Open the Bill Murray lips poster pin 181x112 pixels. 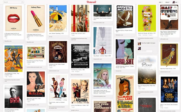(14, 18)
